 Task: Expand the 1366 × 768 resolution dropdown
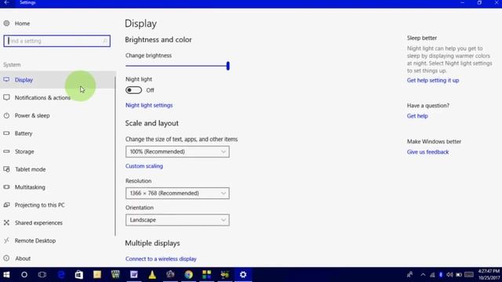(x=177, y=193)
